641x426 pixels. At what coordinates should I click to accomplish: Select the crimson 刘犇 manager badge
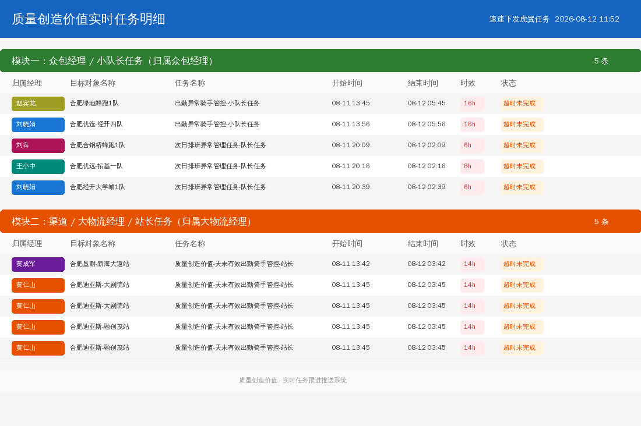pyautogui.click(x=38, y=145)
